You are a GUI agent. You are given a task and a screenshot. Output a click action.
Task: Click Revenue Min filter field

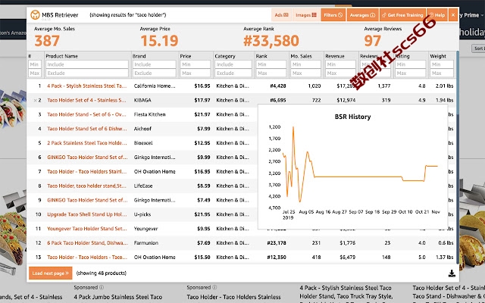340,64
